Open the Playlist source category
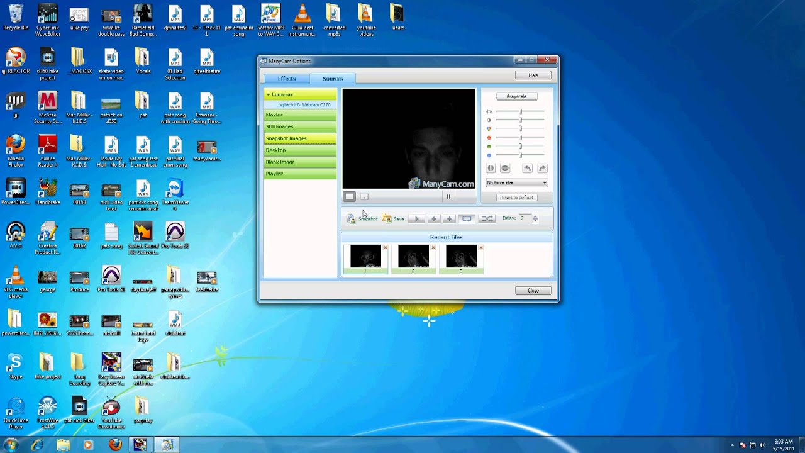 click(x=300, y=173)
